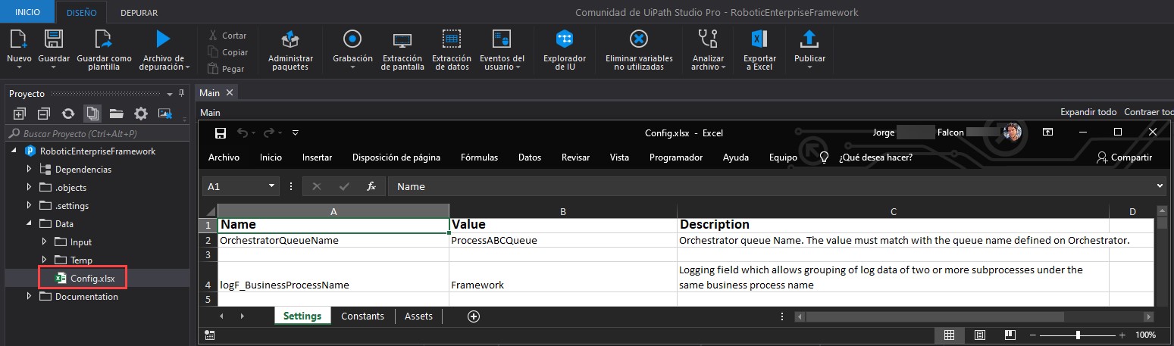1174x346 pixels.
Task: Expand all nodes in Proyecto panel
Action: (20, 114)
